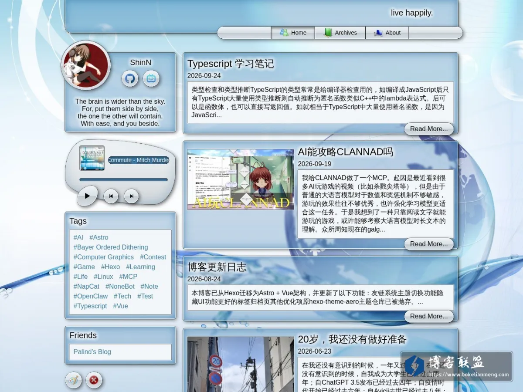
Task: Open ShinN's avatar picture
Action: (86, 65)
